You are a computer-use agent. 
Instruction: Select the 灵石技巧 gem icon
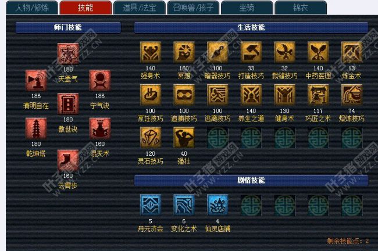151,138
